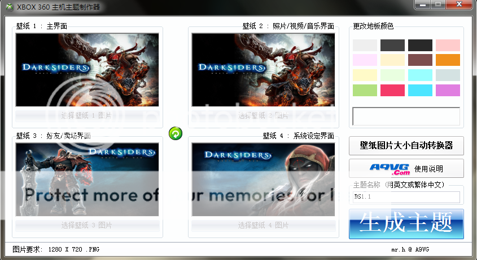Select the orange floor color swatch

pos(448,60)
